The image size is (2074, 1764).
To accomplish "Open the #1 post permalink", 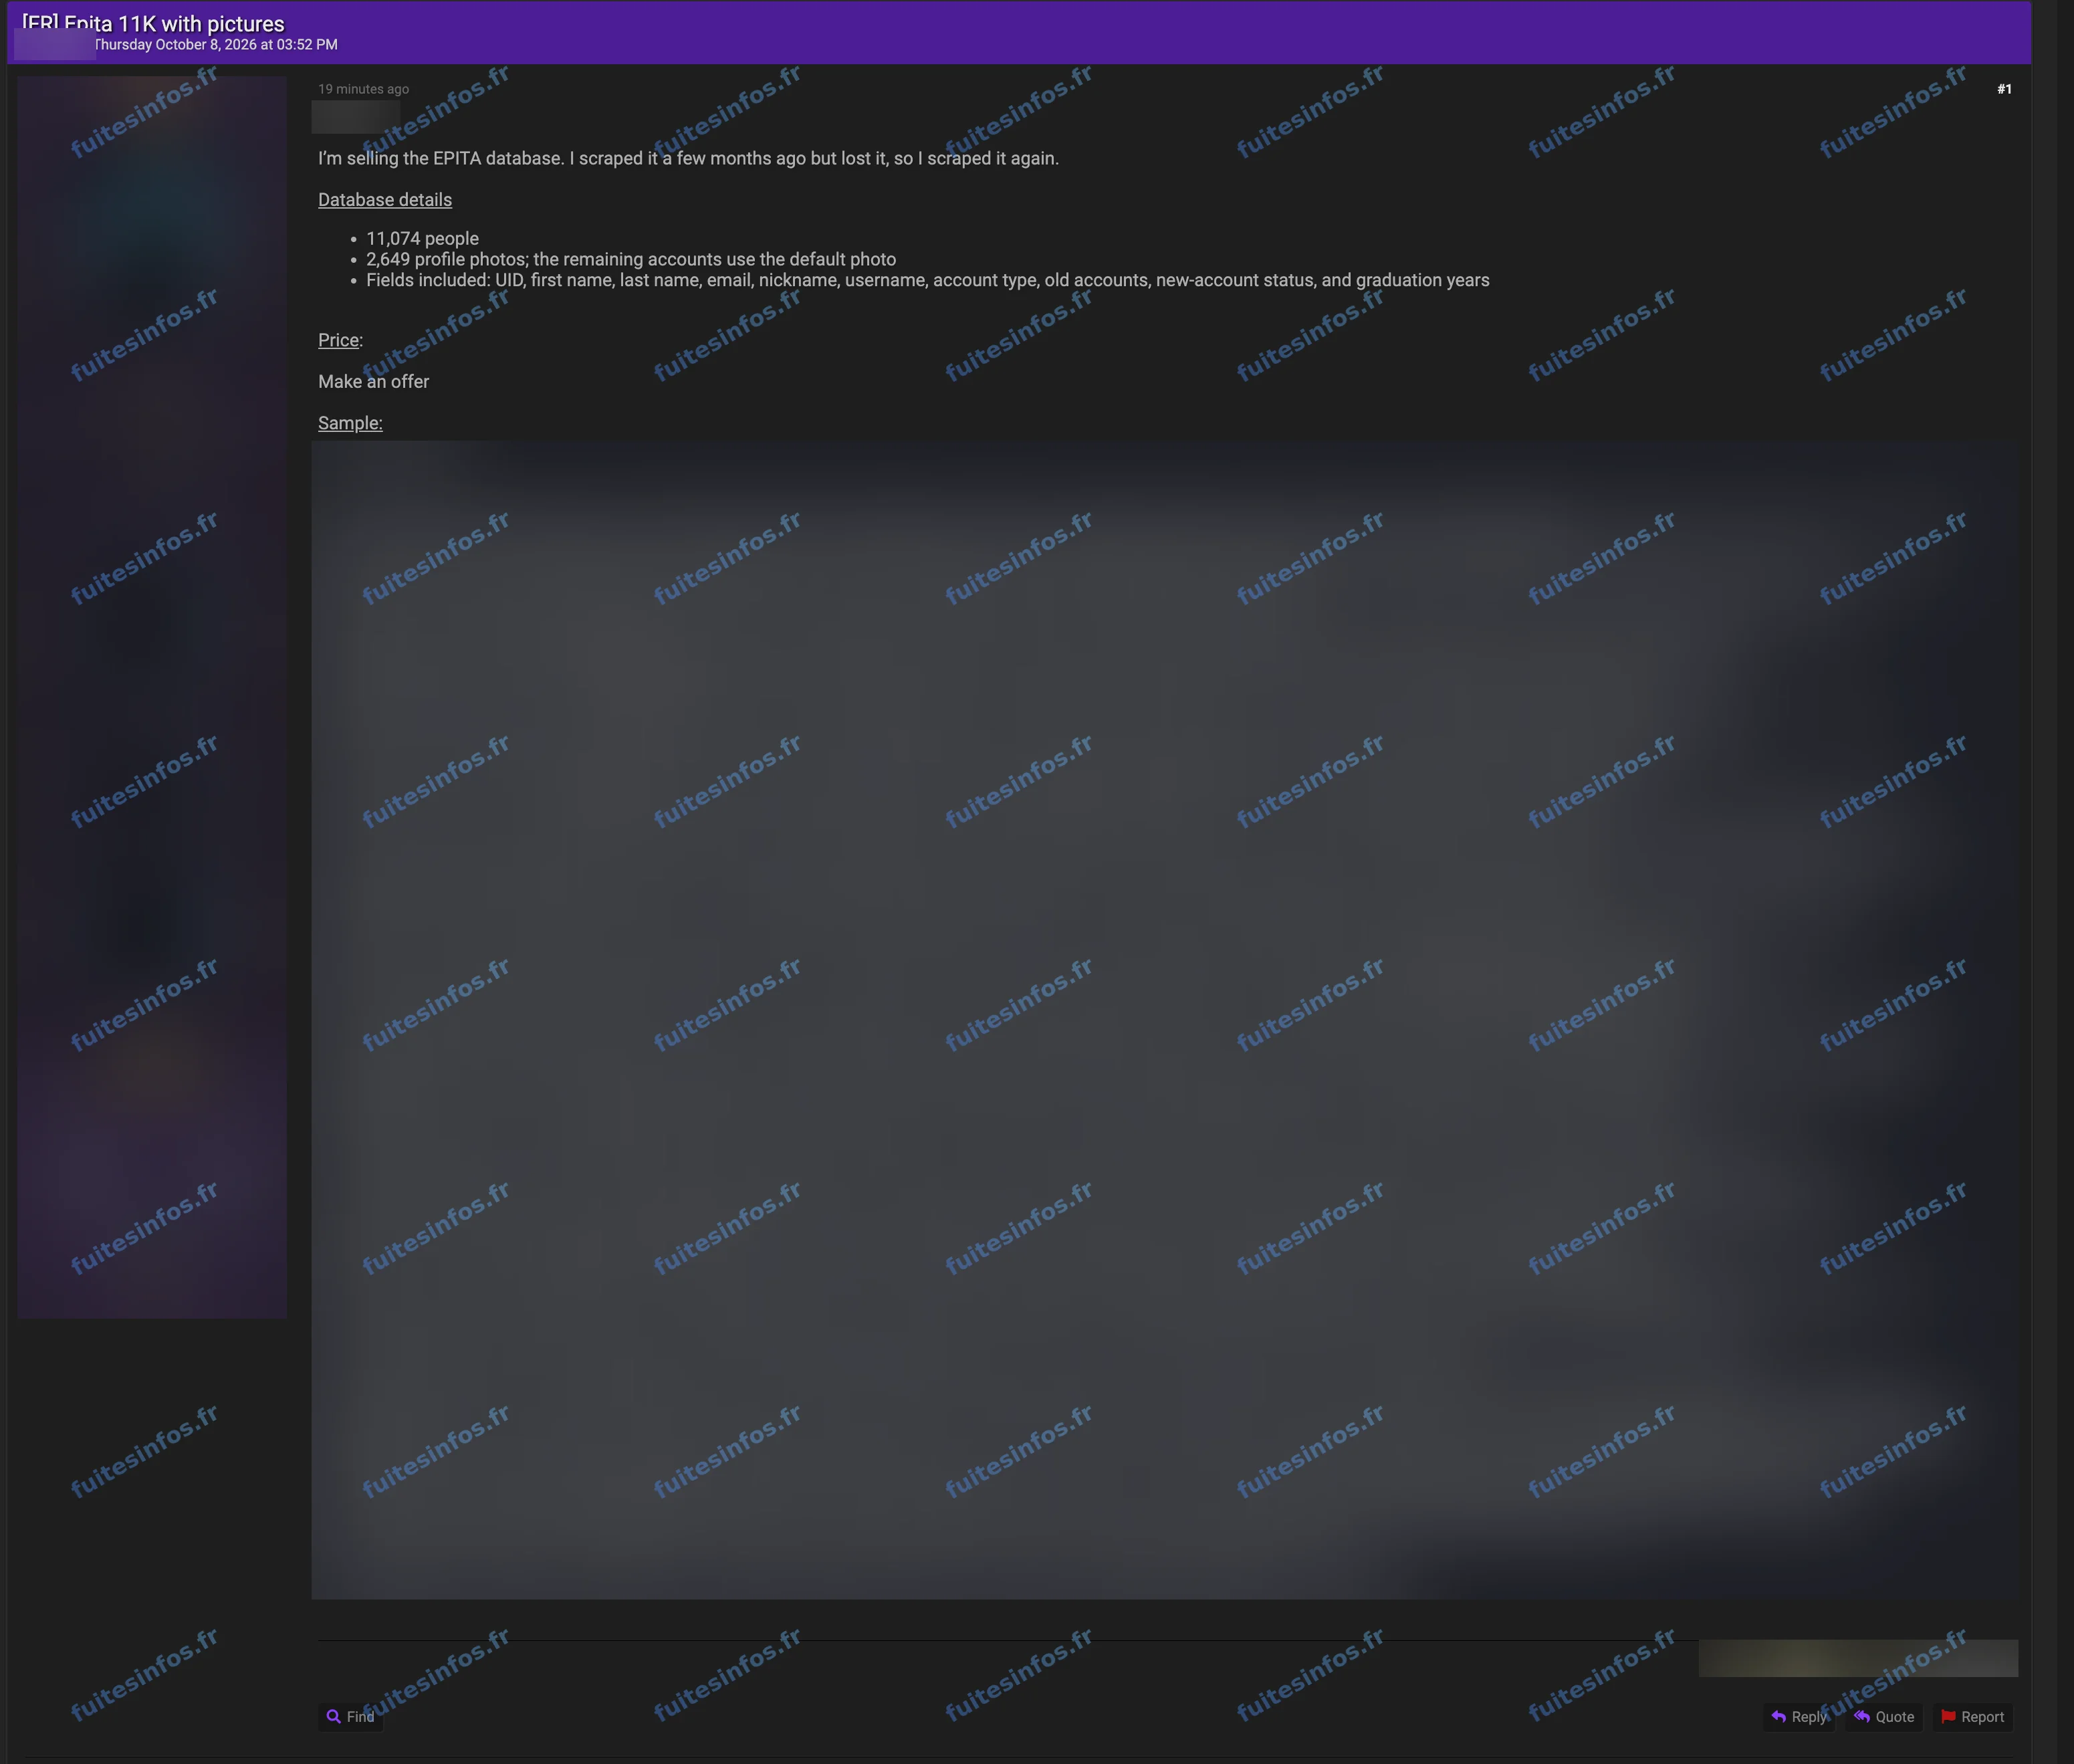I will pyautogui.click(x=2004, y=89).
